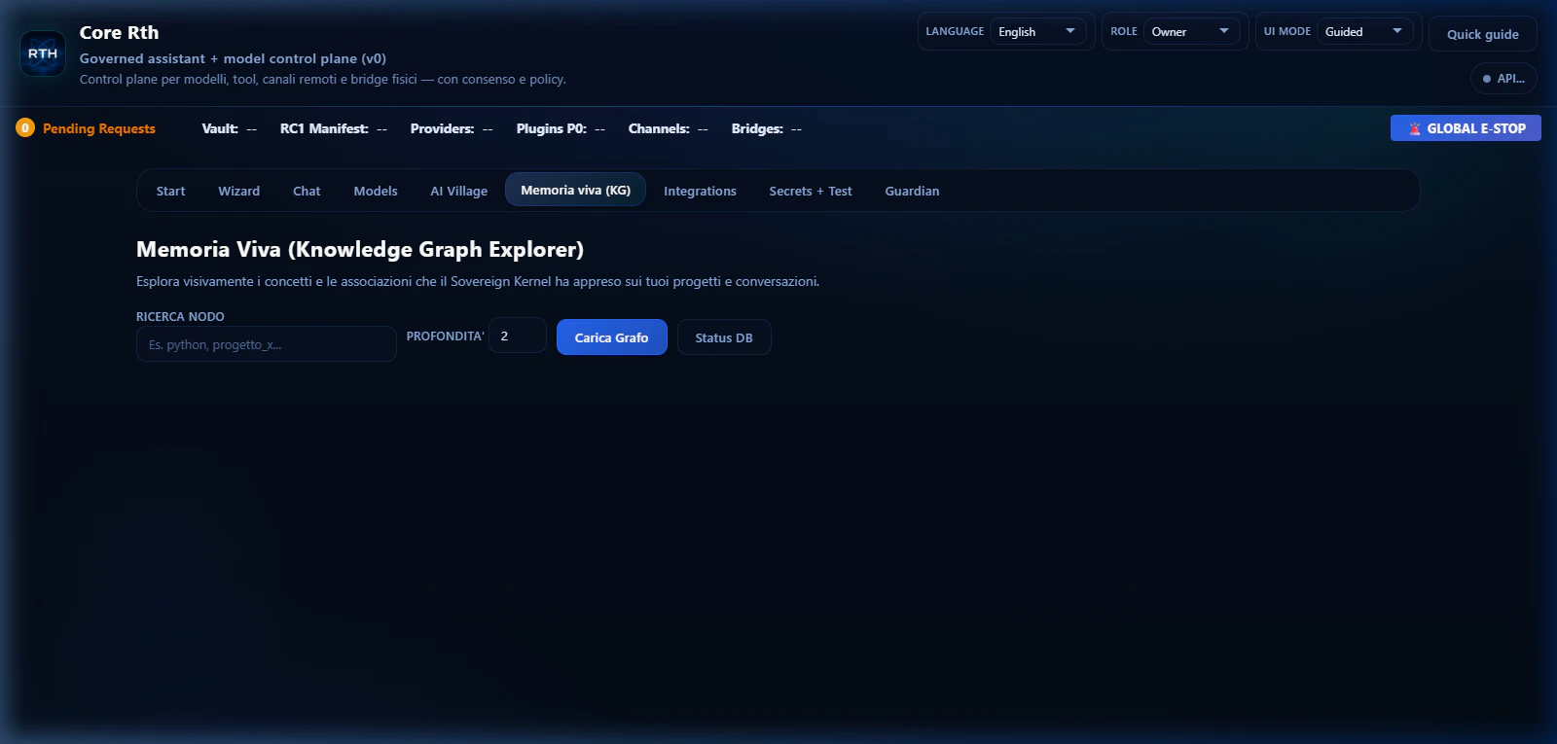Click the RTH app logo icon
This screenshot has height=744, width=1557.
click(43, 53)
